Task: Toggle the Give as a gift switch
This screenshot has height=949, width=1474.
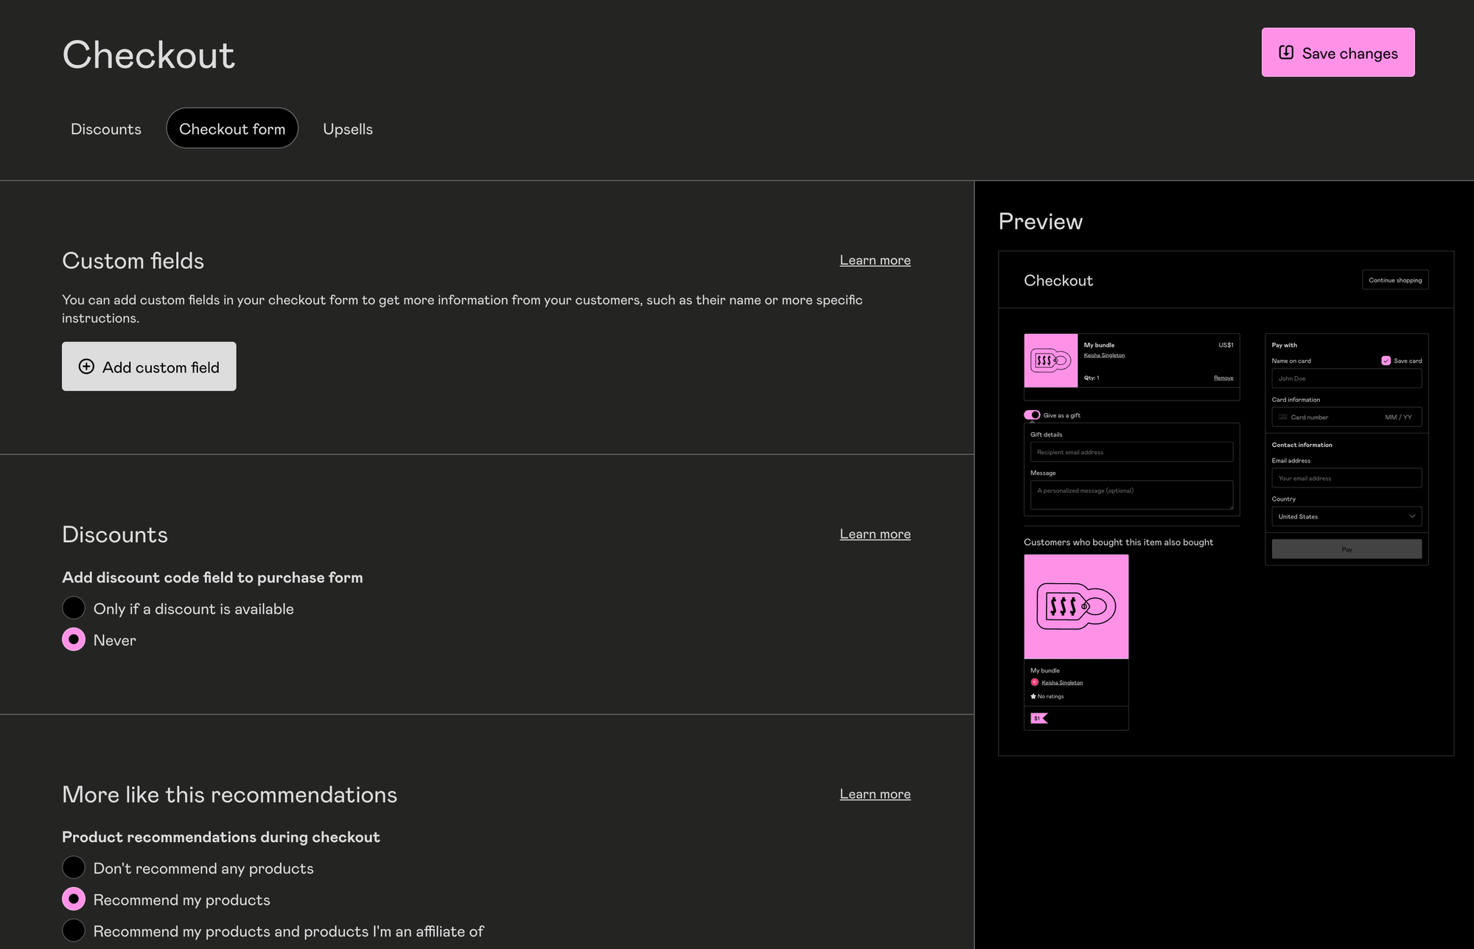Action: 1032,415
